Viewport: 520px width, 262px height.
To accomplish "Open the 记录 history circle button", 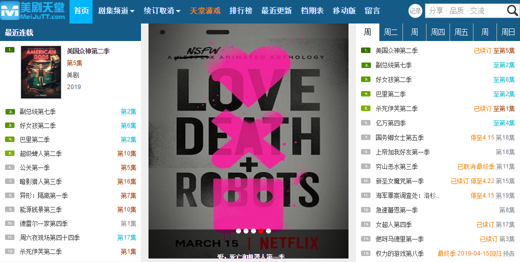I will pyautogui.click(x=415, y=11).
